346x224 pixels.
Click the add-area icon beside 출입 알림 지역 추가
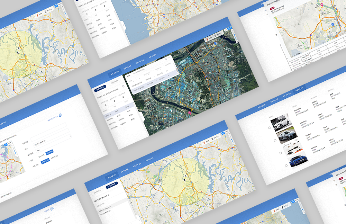coord(60,115)
